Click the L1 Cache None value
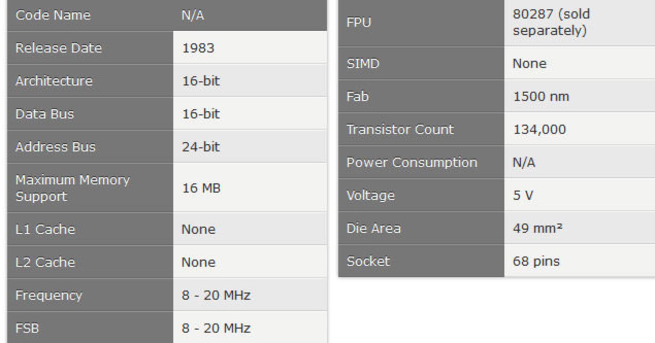This screenshot has width=655, height=343. click(x=199, y=229)
